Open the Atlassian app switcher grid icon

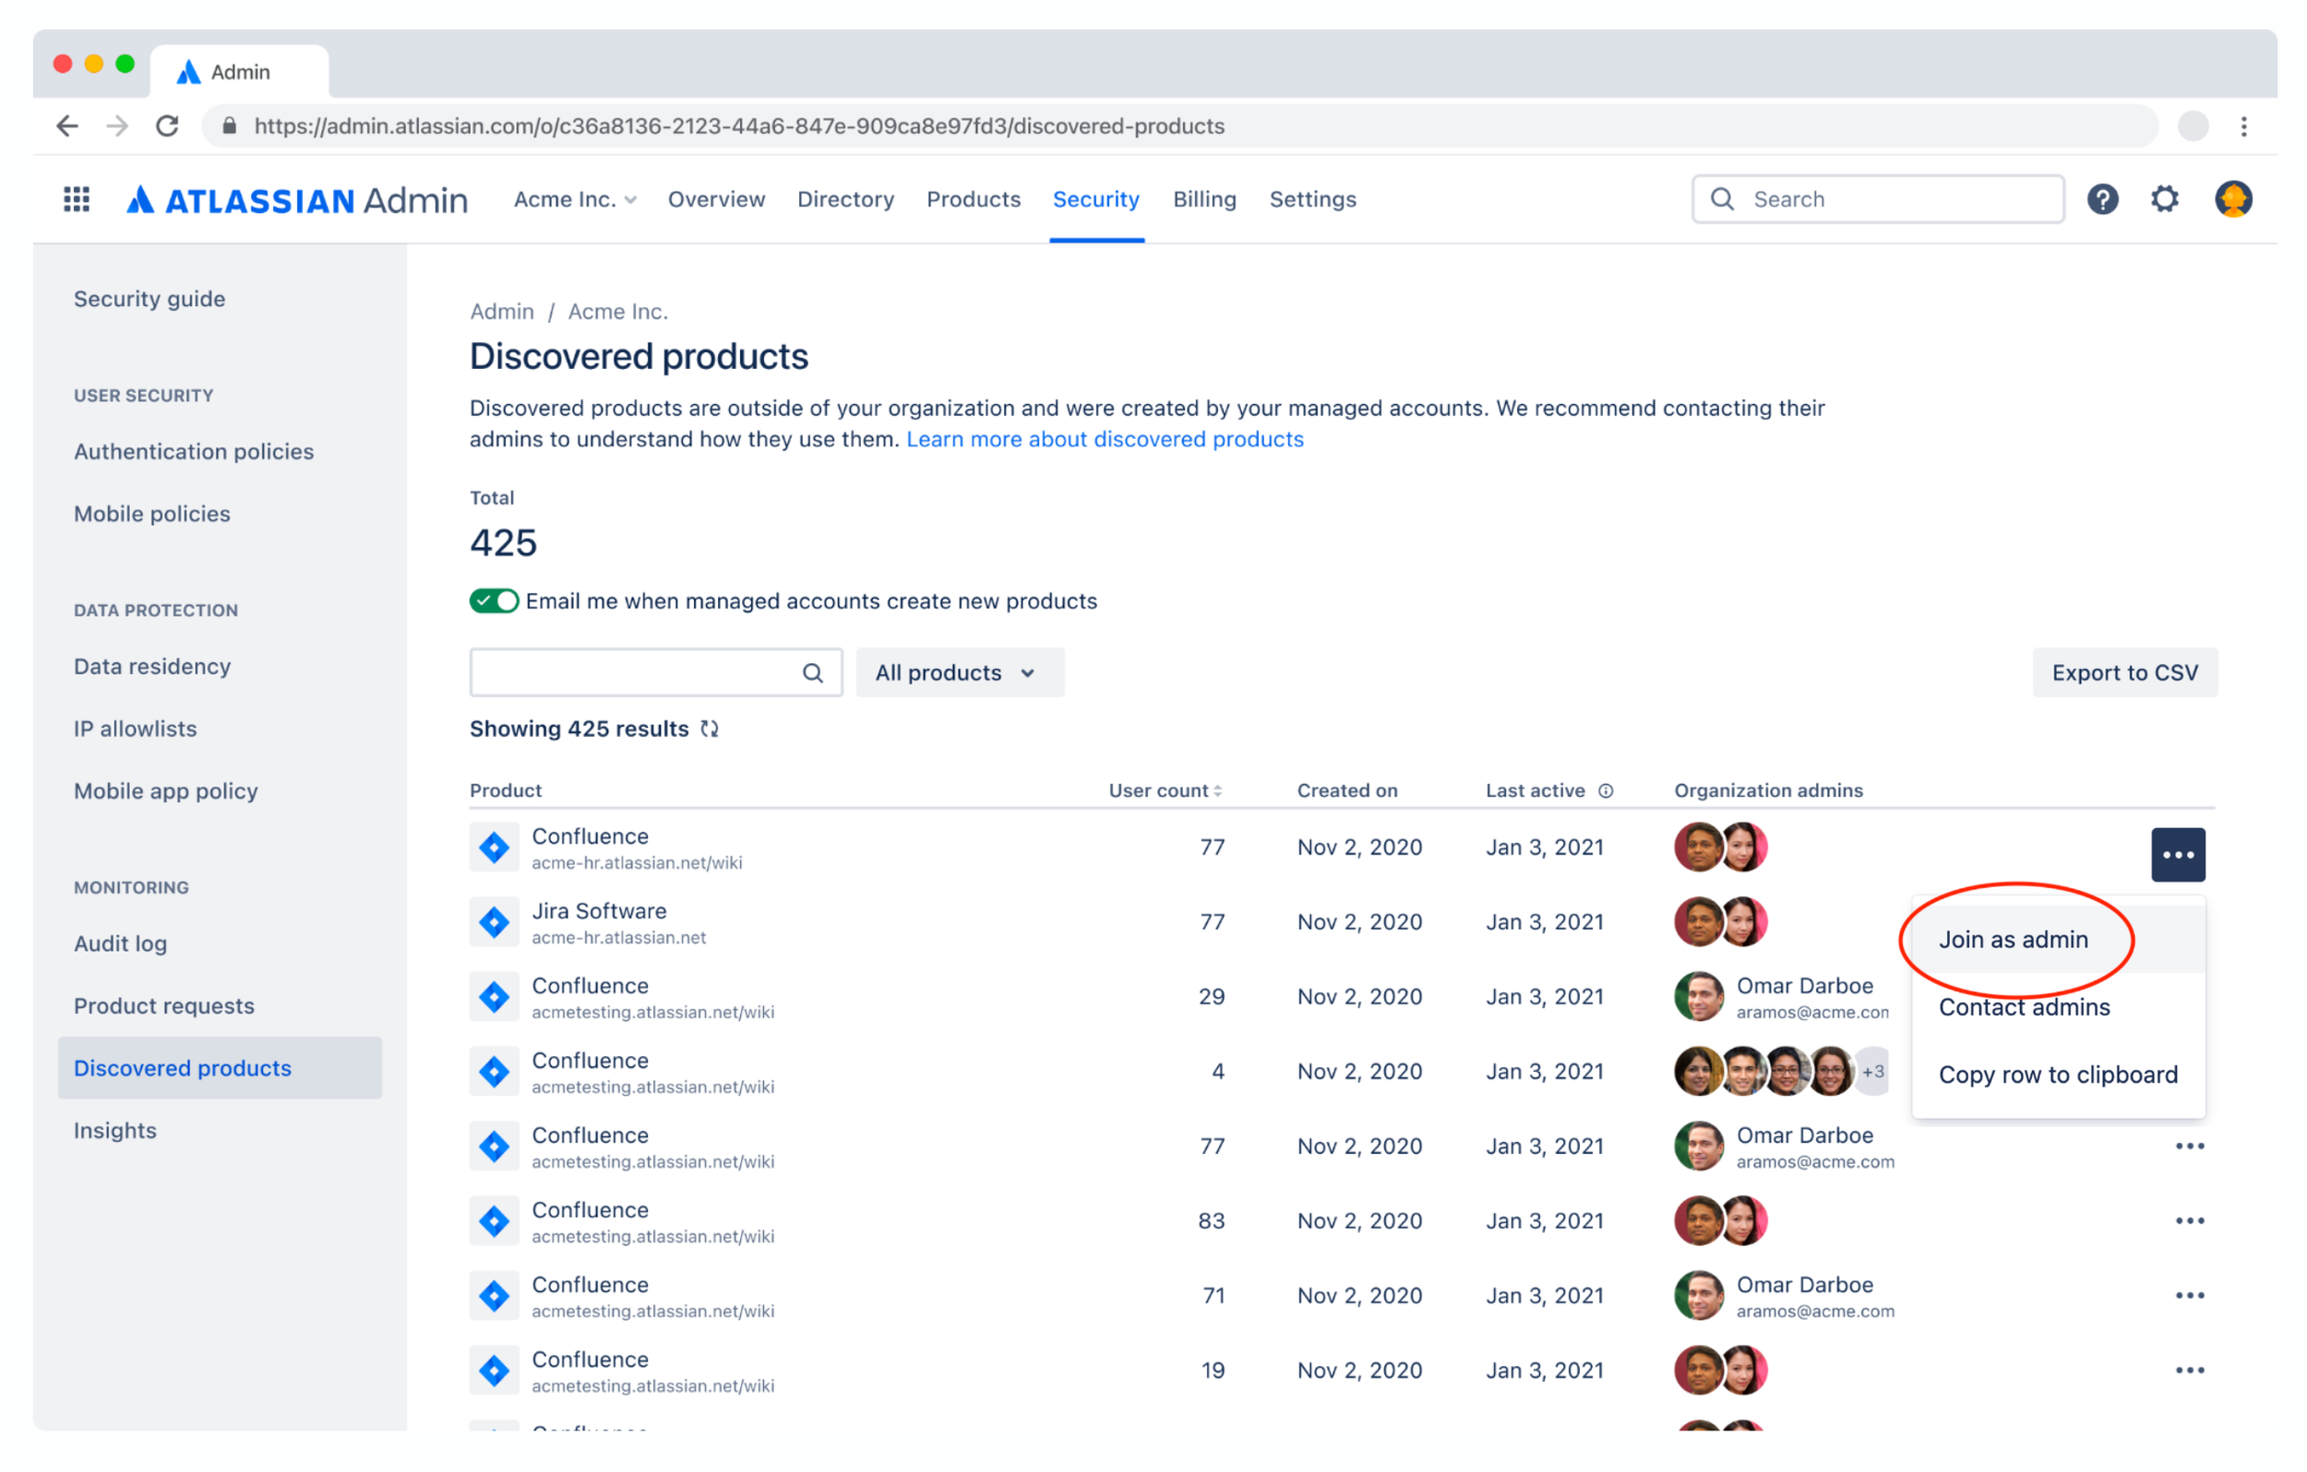[75, 199]
